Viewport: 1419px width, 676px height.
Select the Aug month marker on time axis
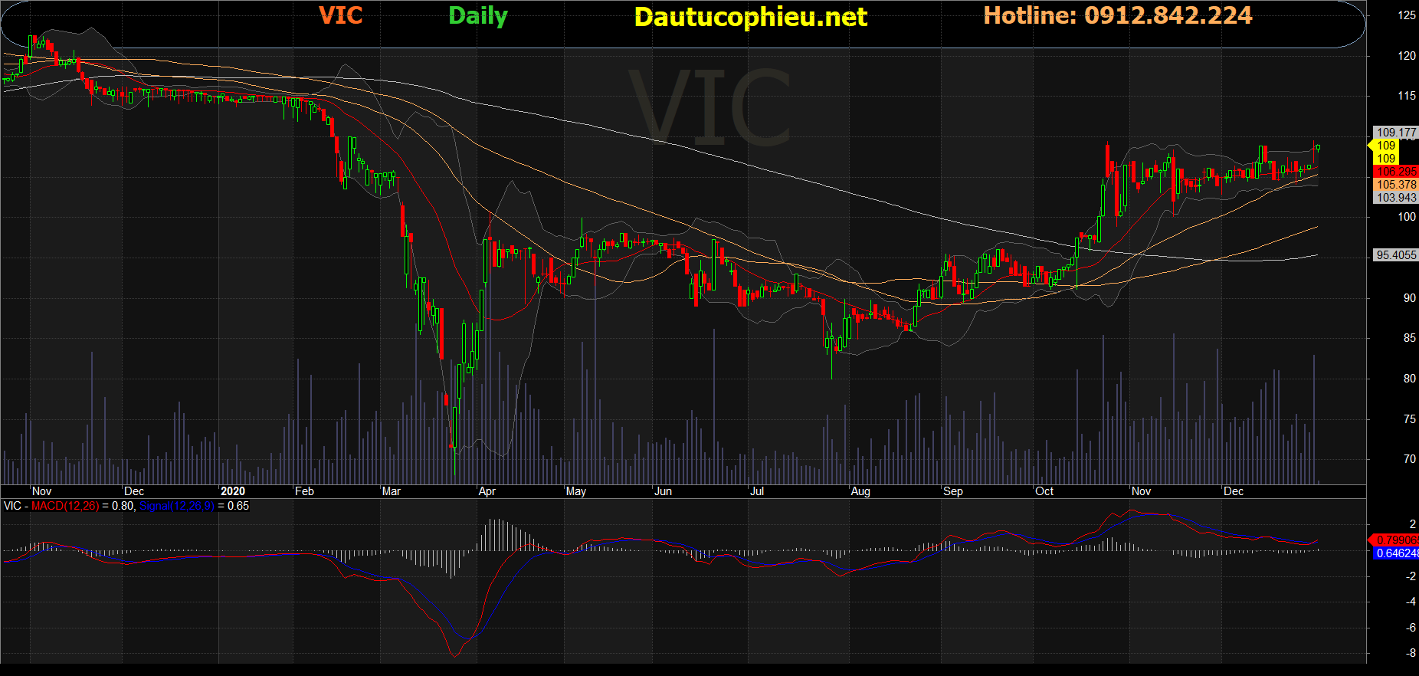click(860, 491)
